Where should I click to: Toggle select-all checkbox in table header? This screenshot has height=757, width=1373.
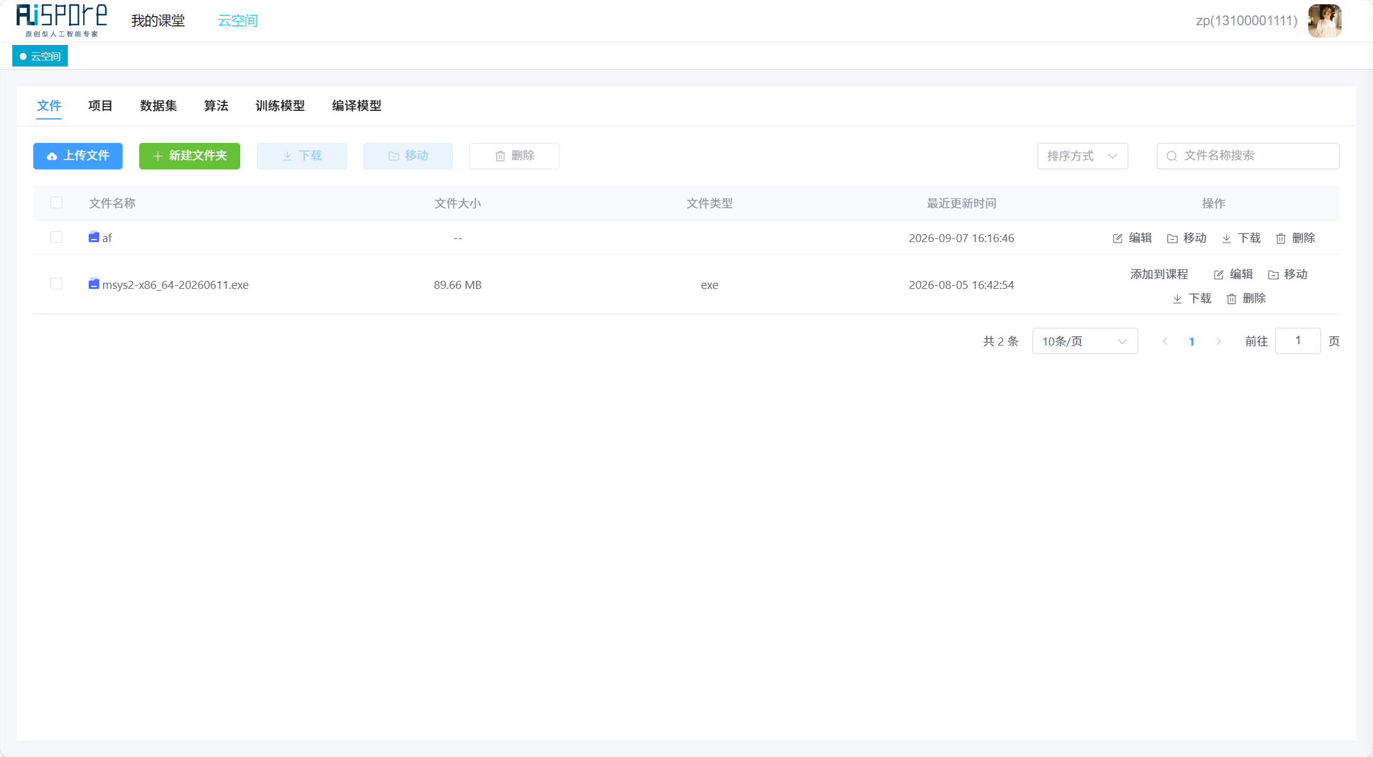click(x=56, y=203)
